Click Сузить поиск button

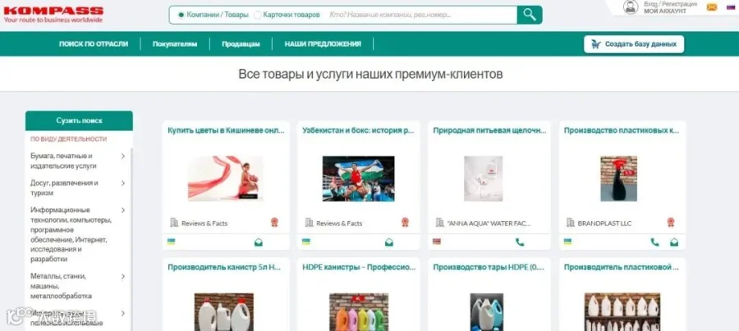click(x=79, y=120)
